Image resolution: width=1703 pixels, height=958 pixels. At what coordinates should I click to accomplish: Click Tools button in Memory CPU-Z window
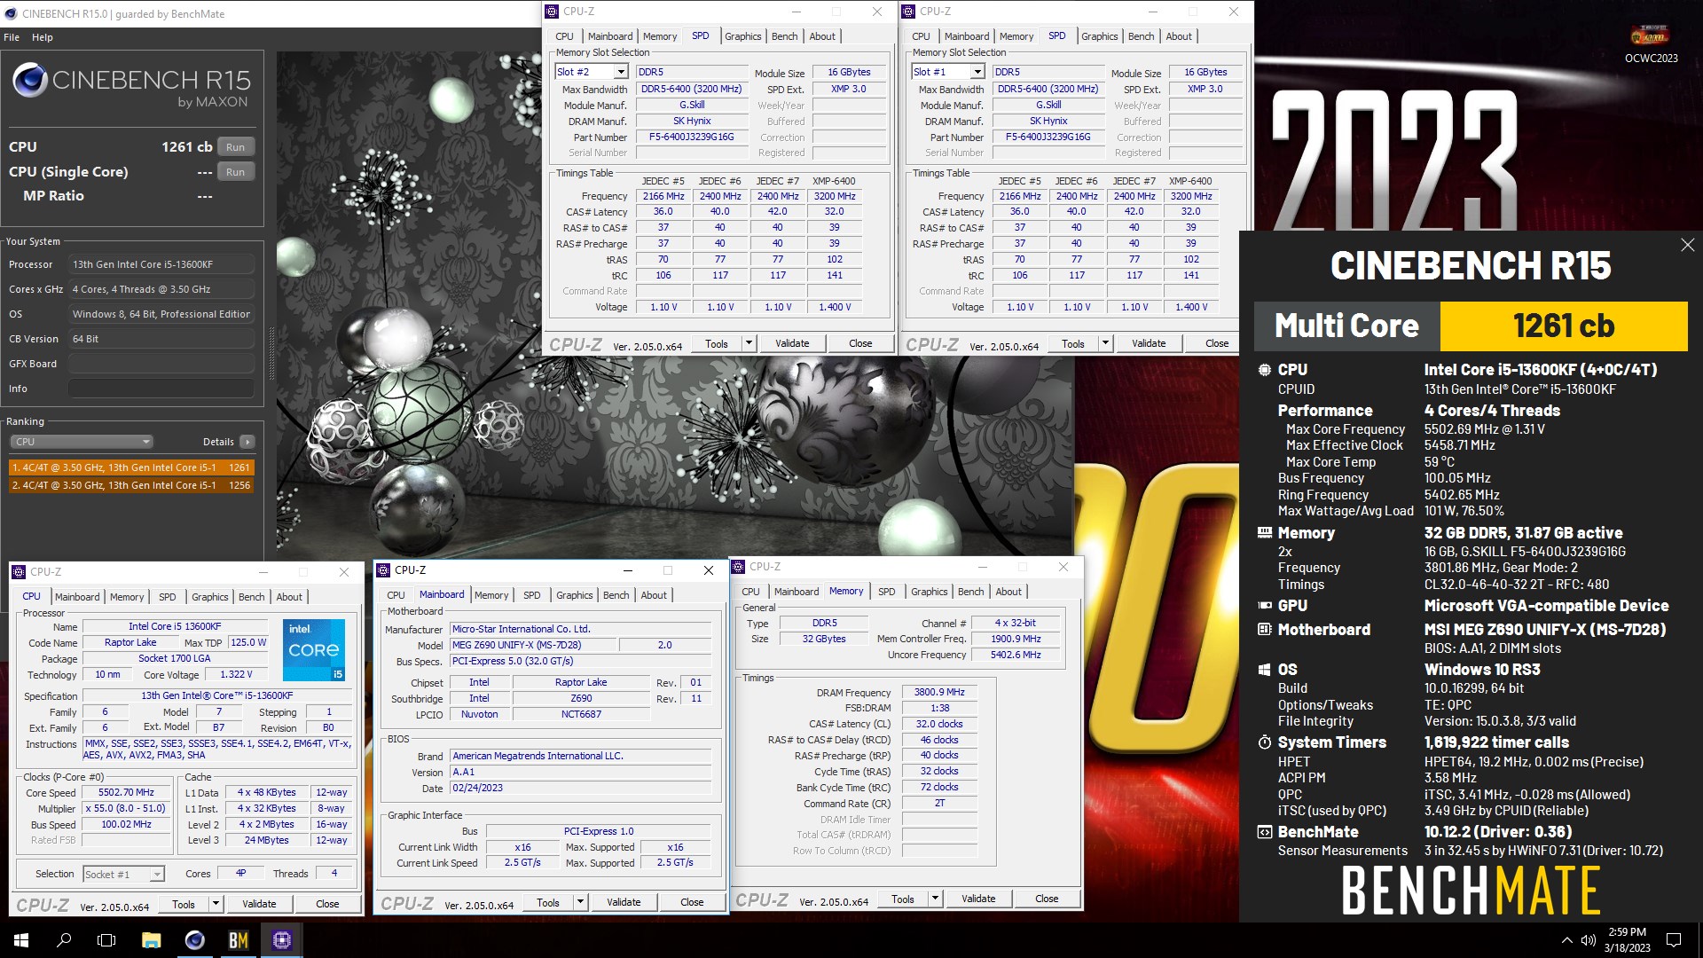tap(903, 899)
